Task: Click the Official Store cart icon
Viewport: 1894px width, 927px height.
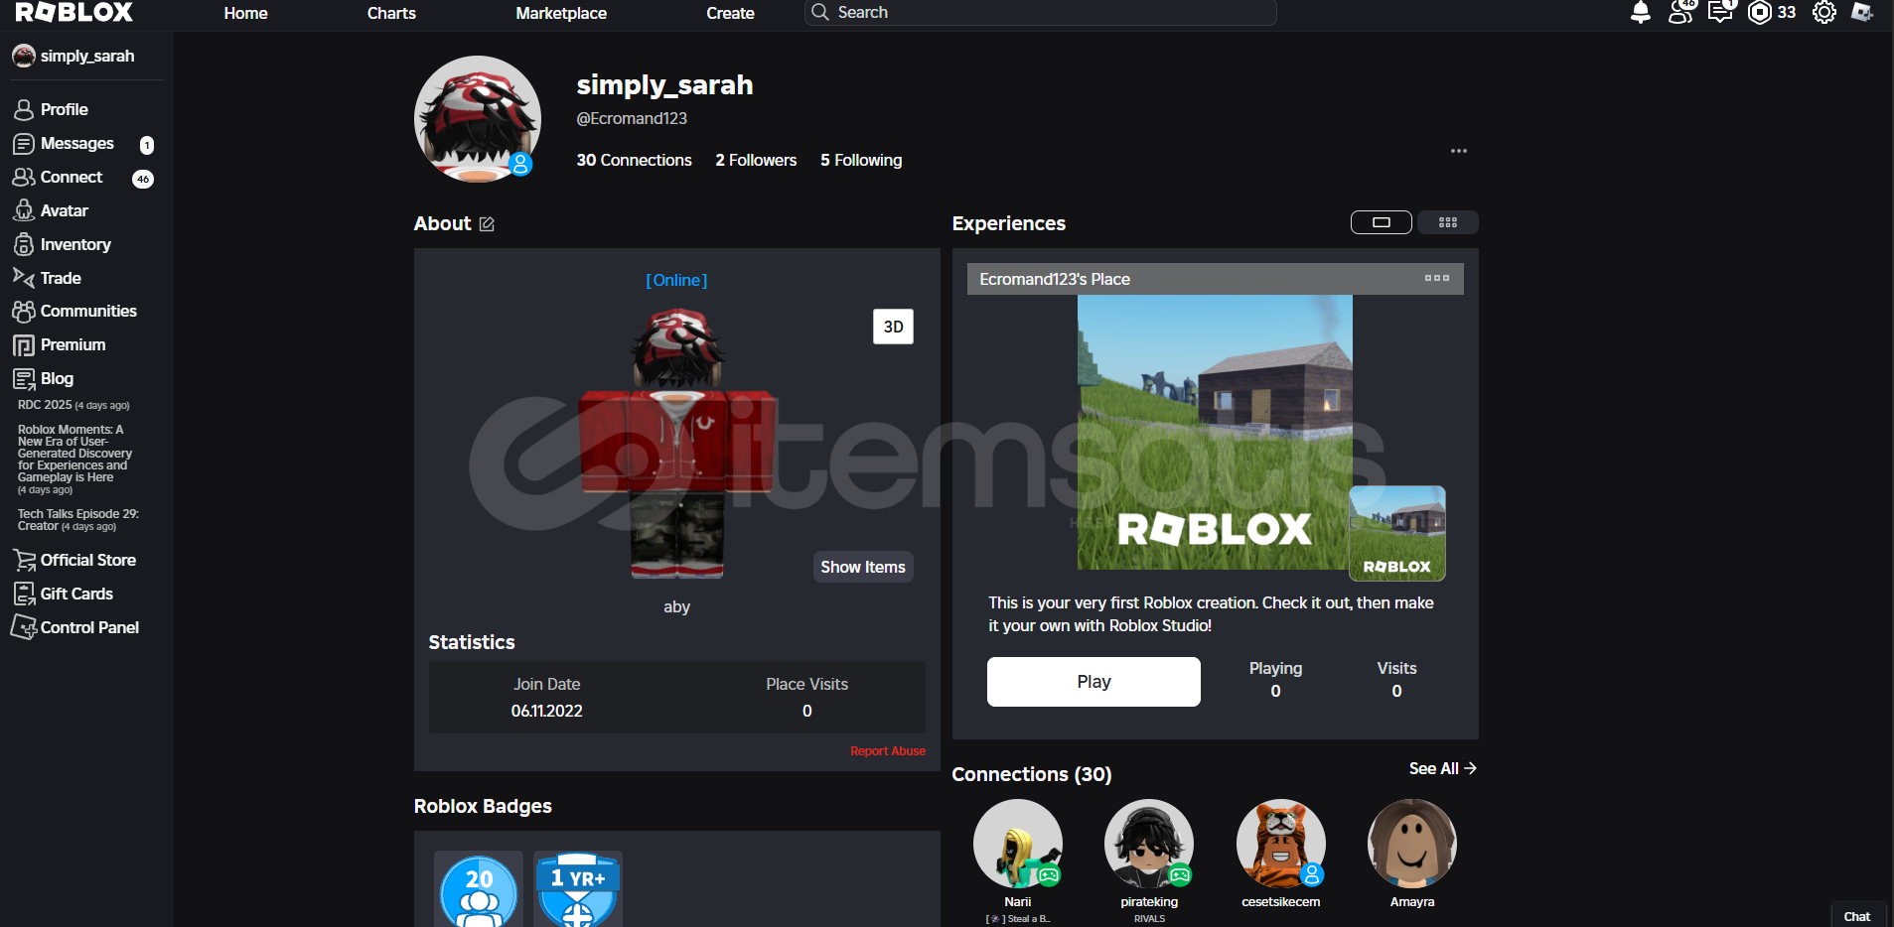Action: [24, 560]
